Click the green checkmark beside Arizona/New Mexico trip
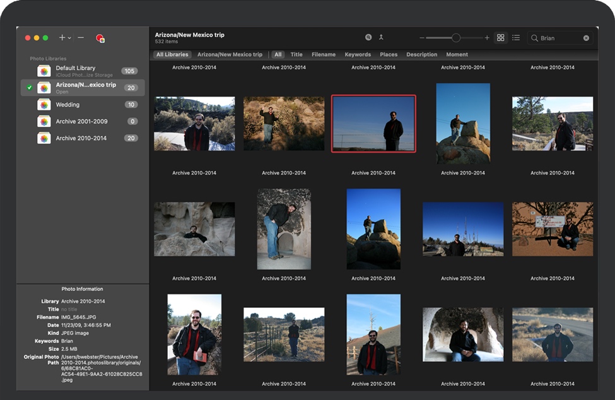The height and width of the screenshot is (400, 615). click(x=30, y=88)
